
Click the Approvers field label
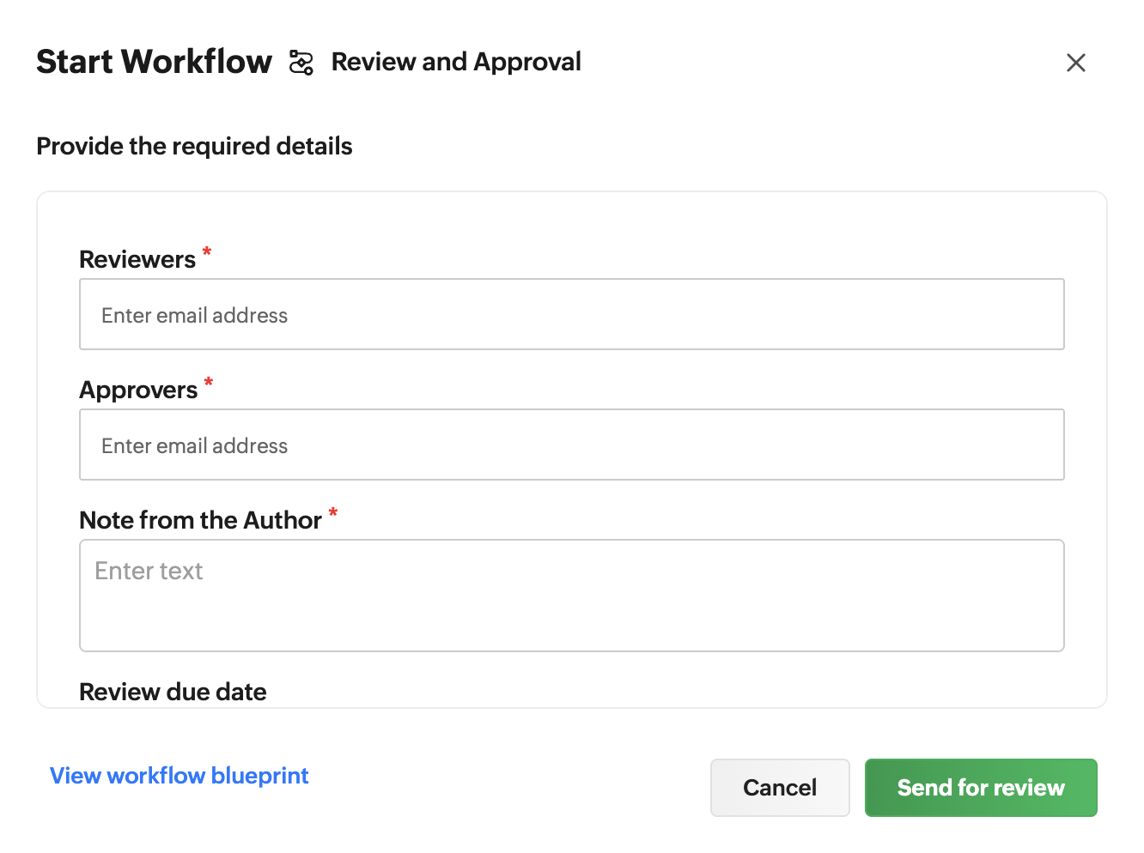point(138,390)
